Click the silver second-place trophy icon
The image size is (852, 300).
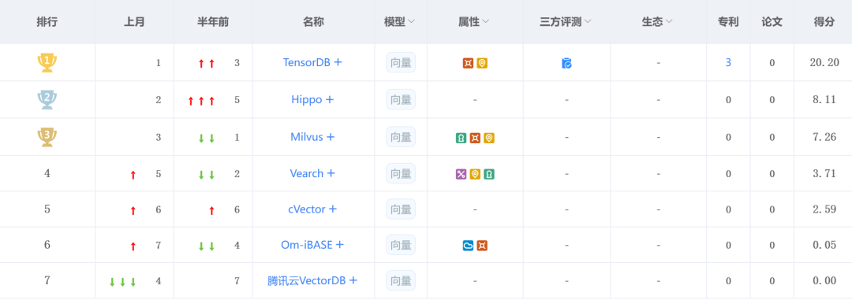pyautogui.click(x=47, y=100)
